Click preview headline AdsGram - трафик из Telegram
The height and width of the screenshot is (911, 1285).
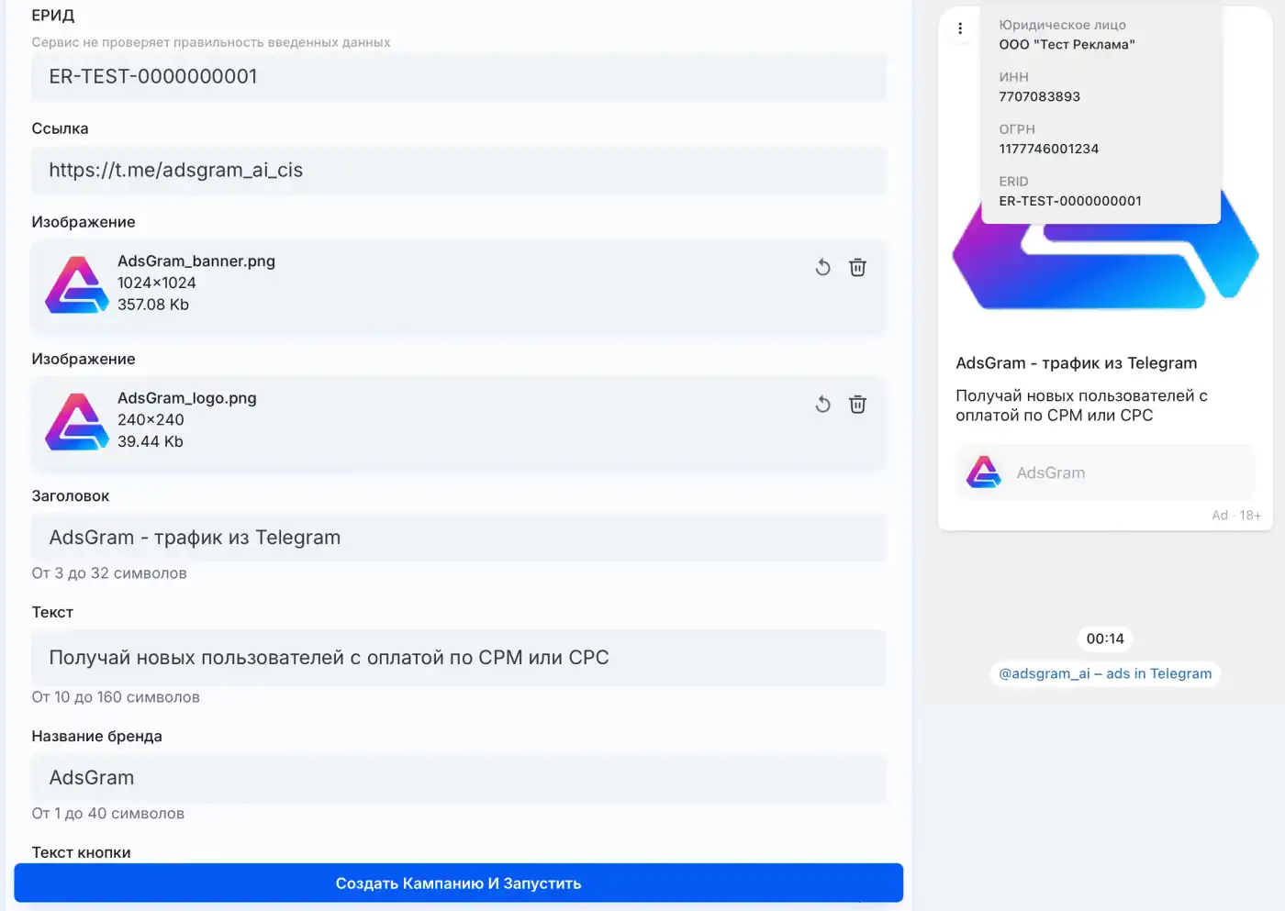coord(1077,363)
